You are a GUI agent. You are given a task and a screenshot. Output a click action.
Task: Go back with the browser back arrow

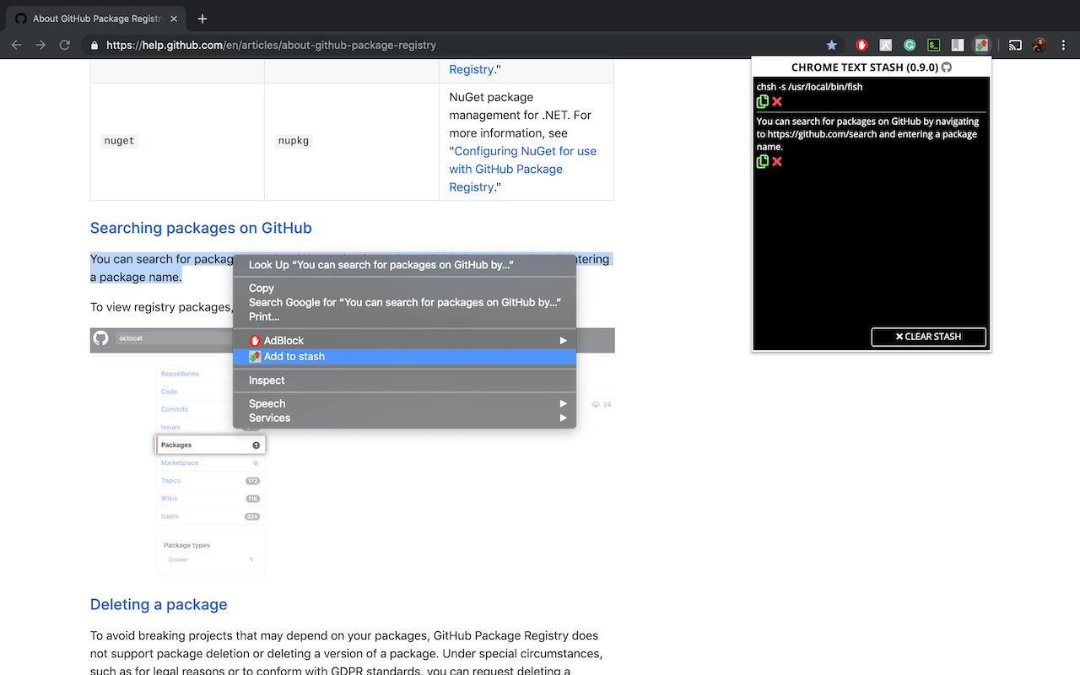click(x=17, y=46)
